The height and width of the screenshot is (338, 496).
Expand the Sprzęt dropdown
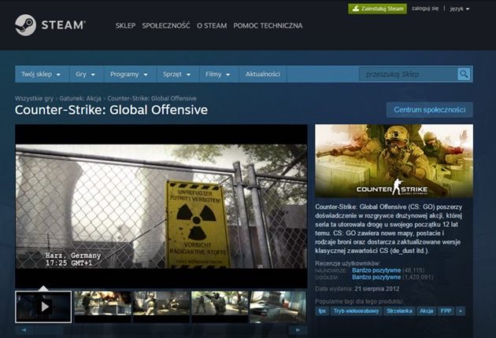click(x=176, y=74)
